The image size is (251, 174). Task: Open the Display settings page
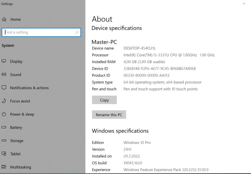(16, 61)
